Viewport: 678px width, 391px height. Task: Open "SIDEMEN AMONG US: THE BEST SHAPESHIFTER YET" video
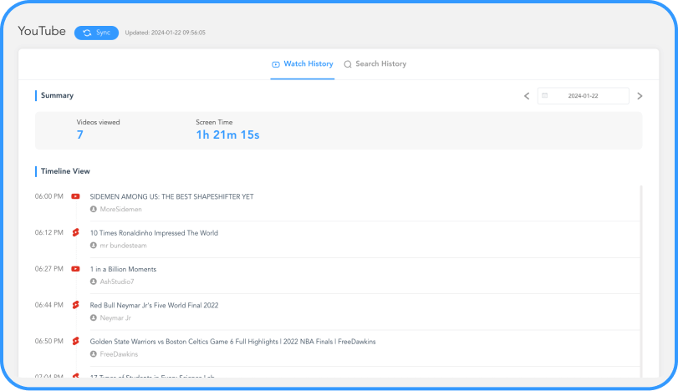[x=171, y=196]
